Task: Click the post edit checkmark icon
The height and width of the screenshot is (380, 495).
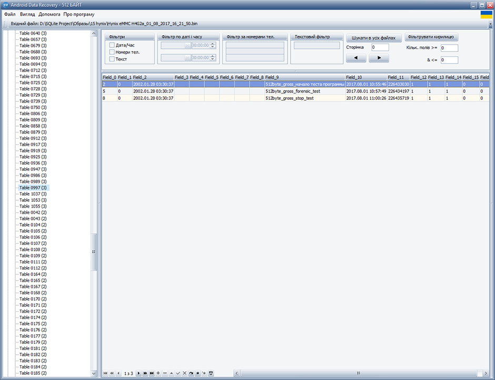Action: pyautogui.click(x=178, y=373)
